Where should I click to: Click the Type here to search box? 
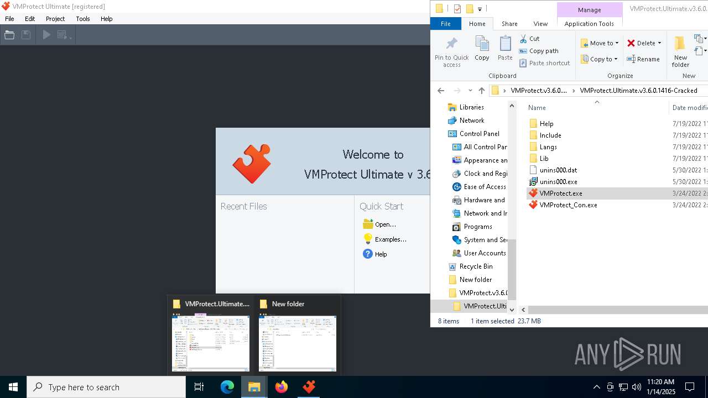(x=106, y=387)
